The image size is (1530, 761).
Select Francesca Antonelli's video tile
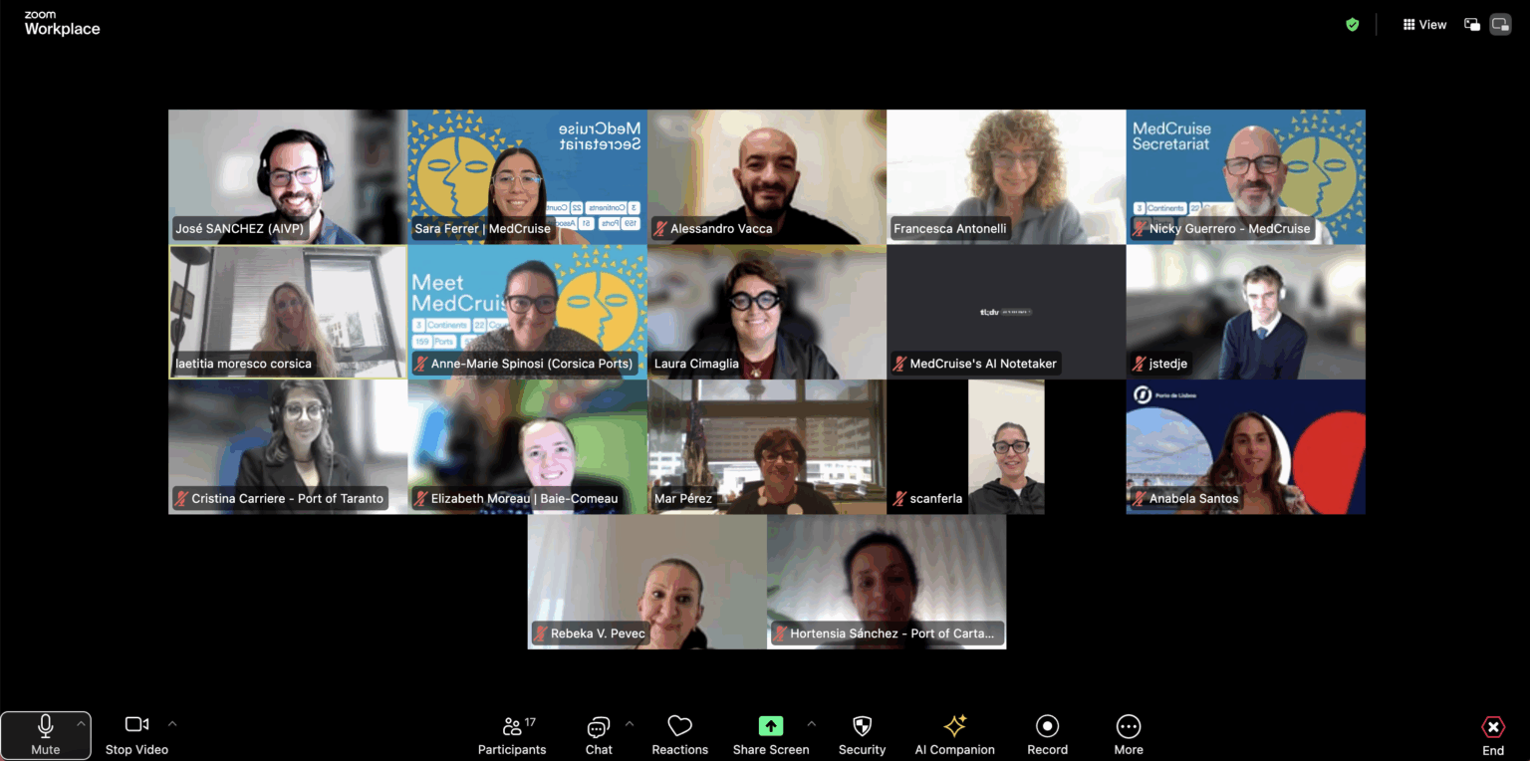[1006, 177]
